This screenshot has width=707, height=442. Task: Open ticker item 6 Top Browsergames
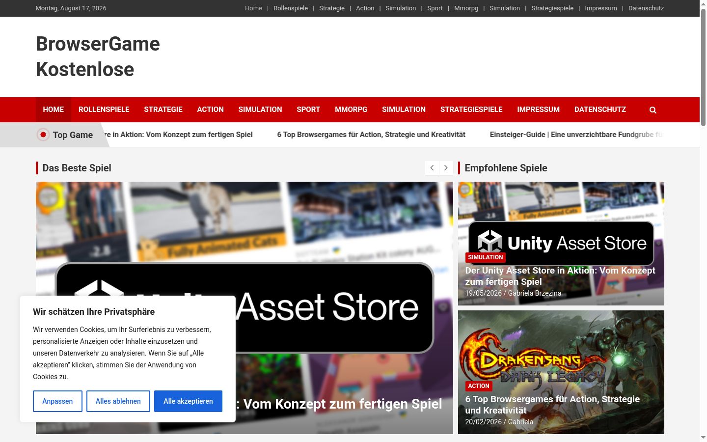[371, 135]
